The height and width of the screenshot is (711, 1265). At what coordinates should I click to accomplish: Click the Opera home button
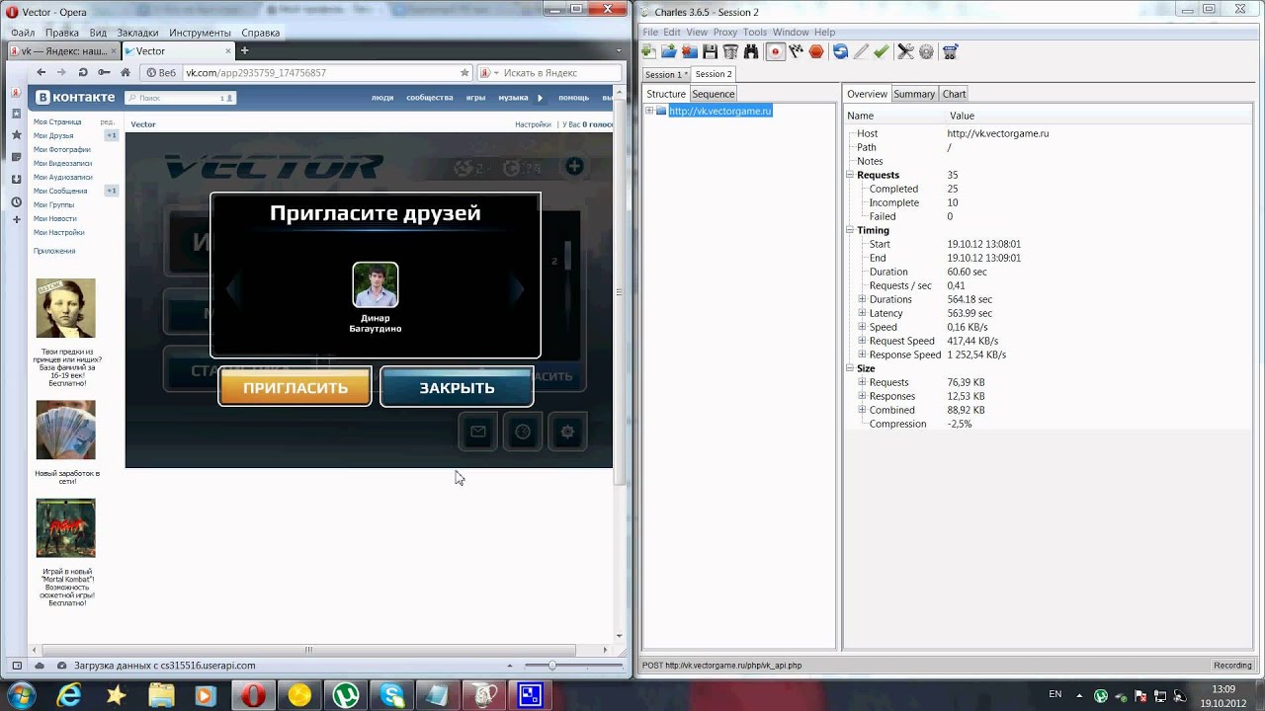tap(125, 72)
